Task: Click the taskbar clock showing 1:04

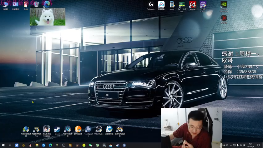Action: point(251,145)
